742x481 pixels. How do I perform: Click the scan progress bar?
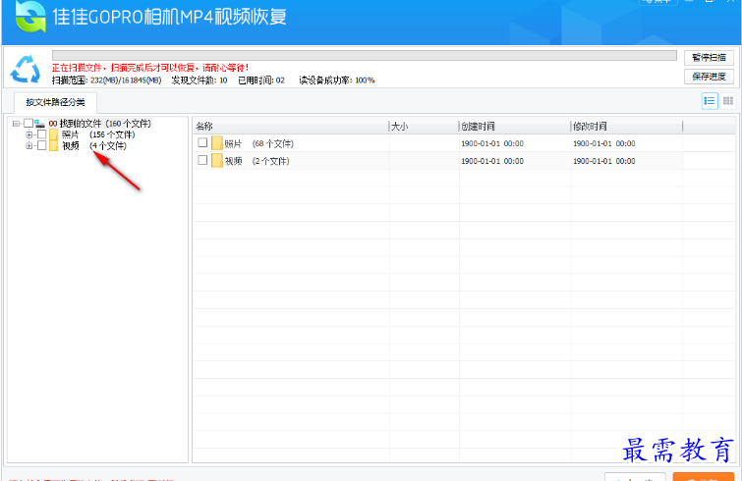(x=364, y=56)
